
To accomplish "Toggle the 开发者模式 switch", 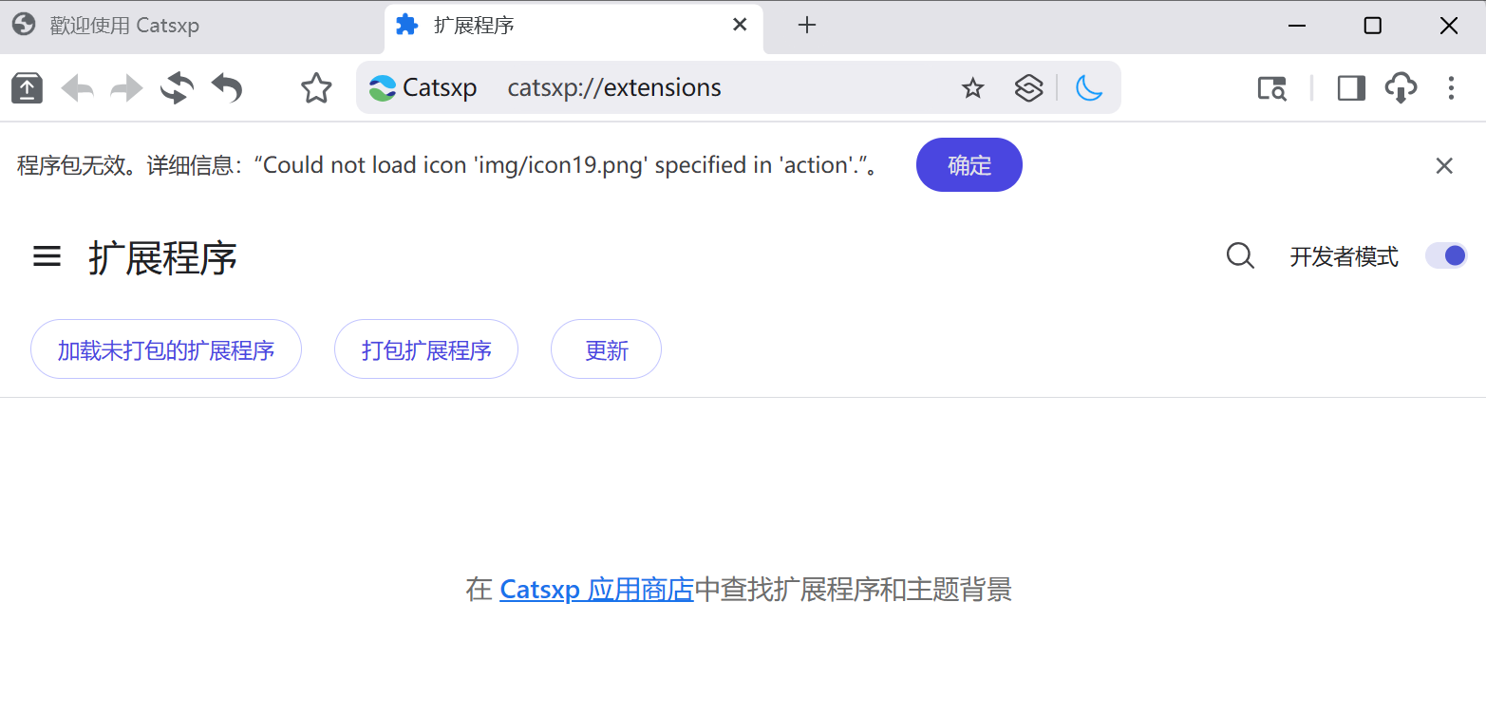I will pos(1445,256).
